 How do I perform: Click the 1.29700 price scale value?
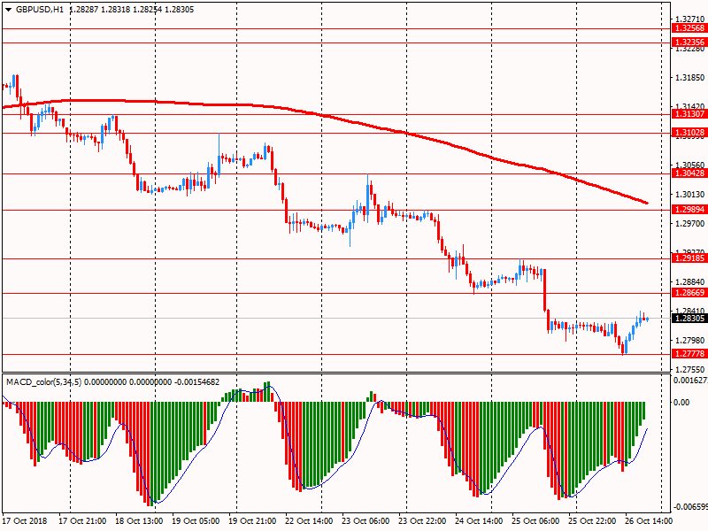(x=690, y=224)
